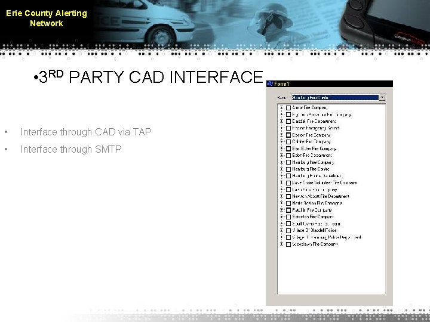Select the Boston Fire Company label
The image size is (430, 322).
311,135
